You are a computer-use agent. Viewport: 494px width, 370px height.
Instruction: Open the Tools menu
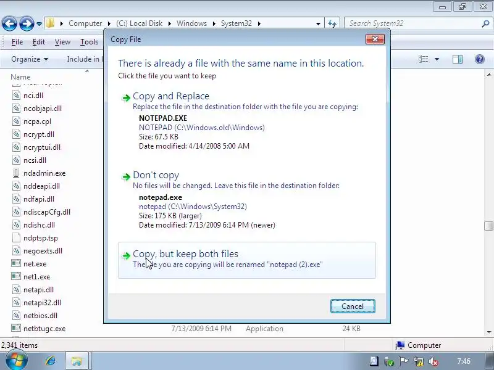coord(89,42)
